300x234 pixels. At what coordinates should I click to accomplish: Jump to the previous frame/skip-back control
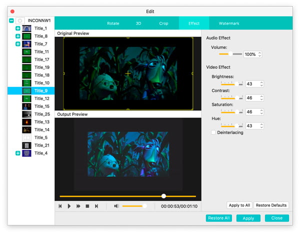click(x=60, y=206)
